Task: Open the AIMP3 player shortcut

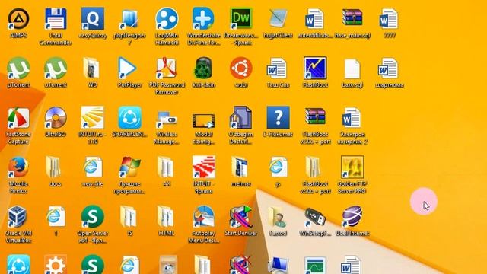Action: coord(18,19)
